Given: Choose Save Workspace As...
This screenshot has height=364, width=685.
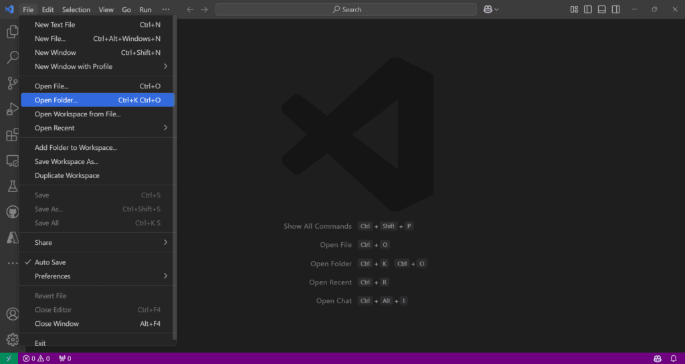Looking at the screenshot, I should (98, 162).
